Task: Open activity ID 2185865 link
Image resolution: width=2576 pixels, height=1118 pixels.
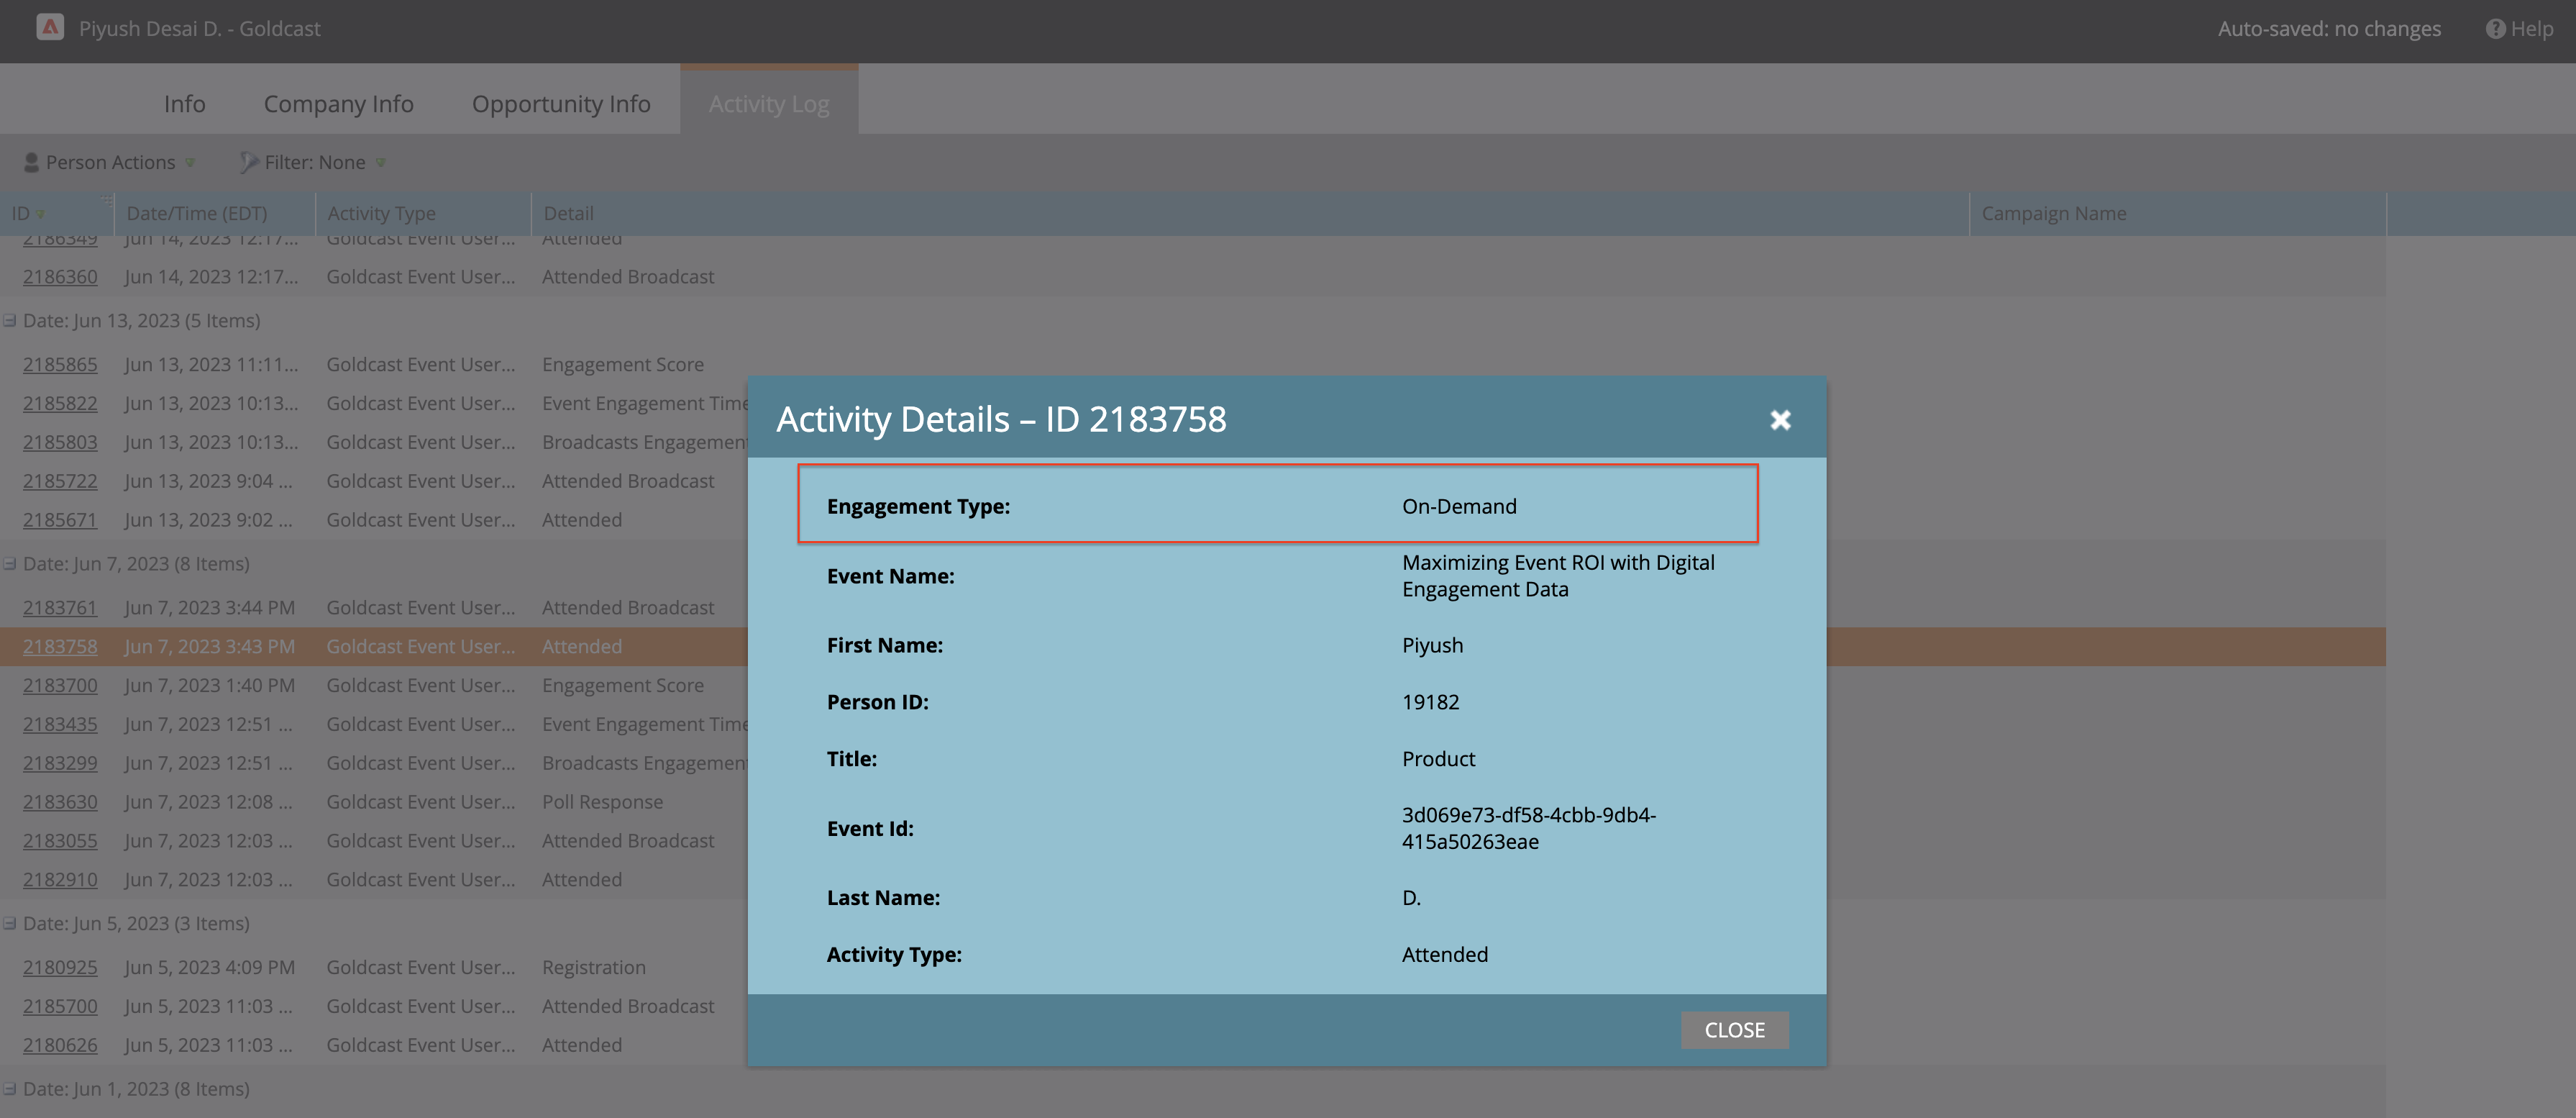Action: [60, 364]
